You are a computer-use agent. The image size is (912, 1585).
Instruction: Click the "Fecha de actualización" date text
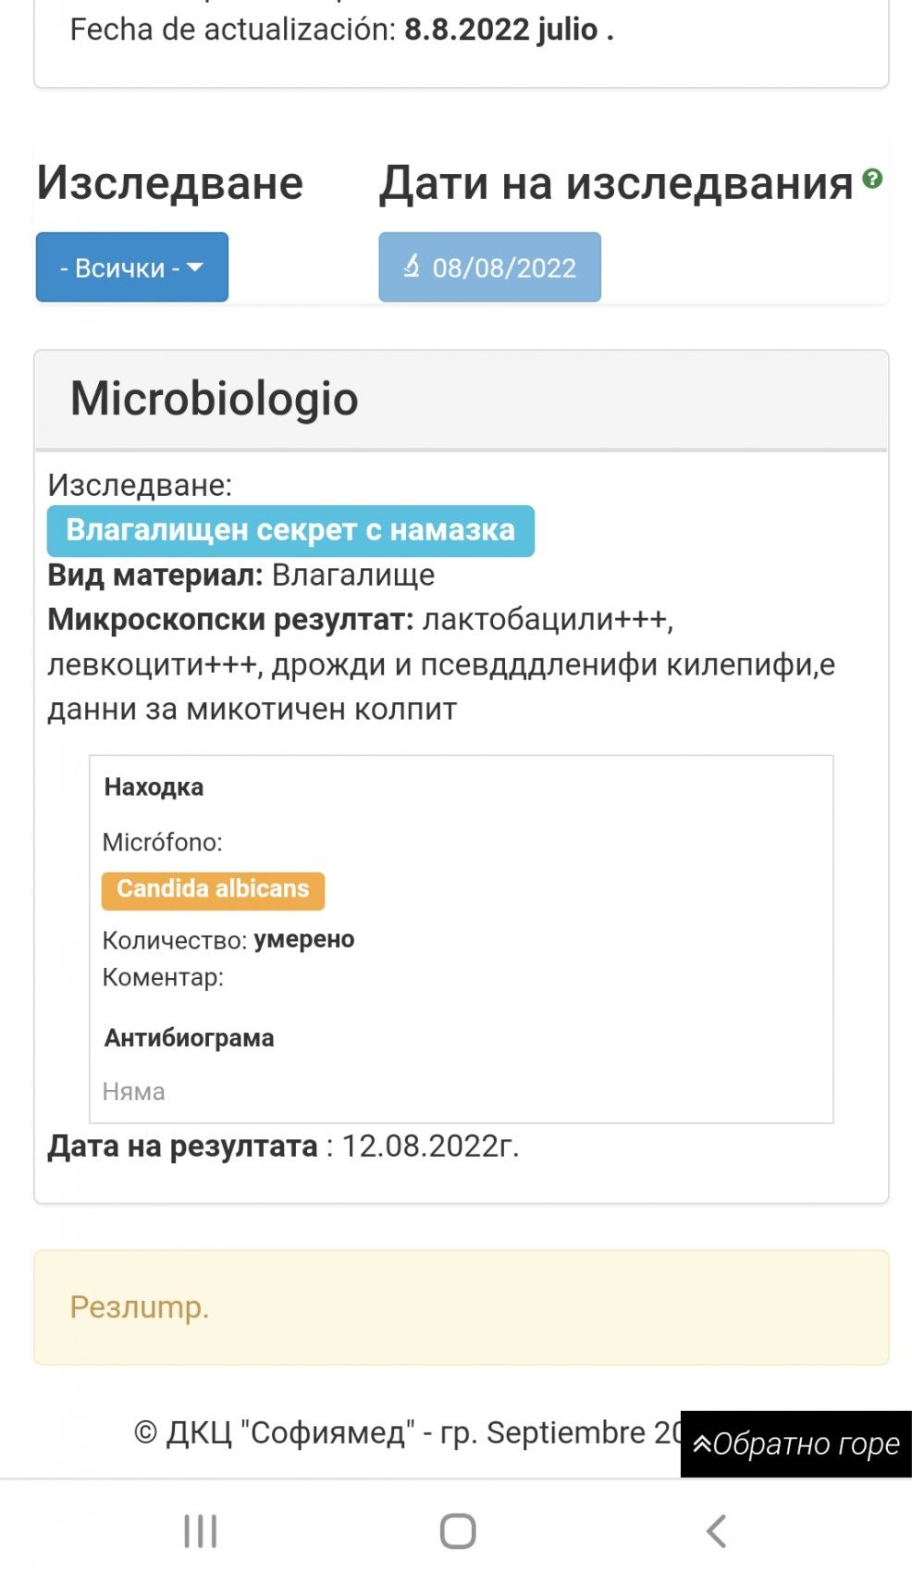pos(341,30)
